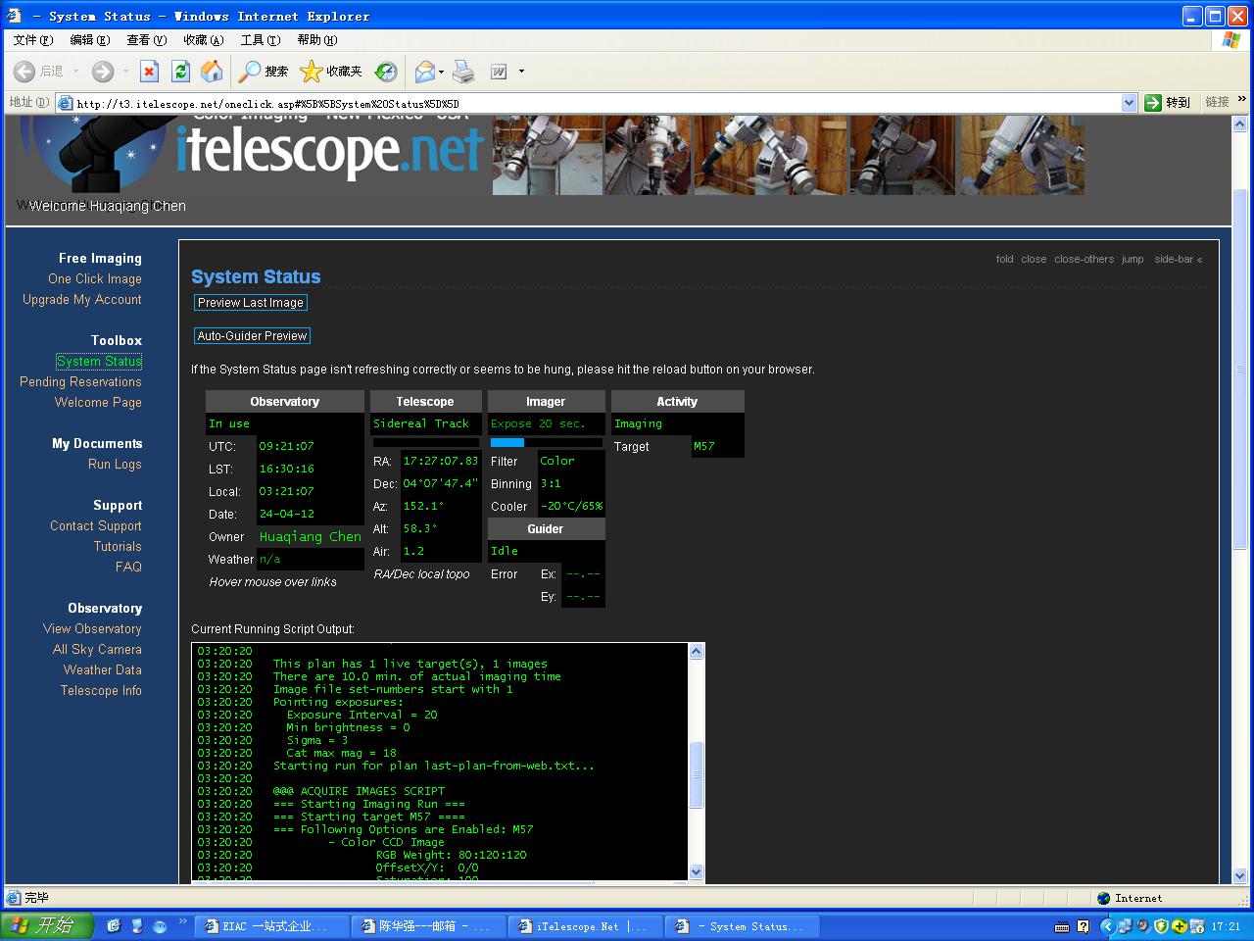Click the Windows Start (开始) button
This screenshot has width=1254, height=941.
coord(45,925)
